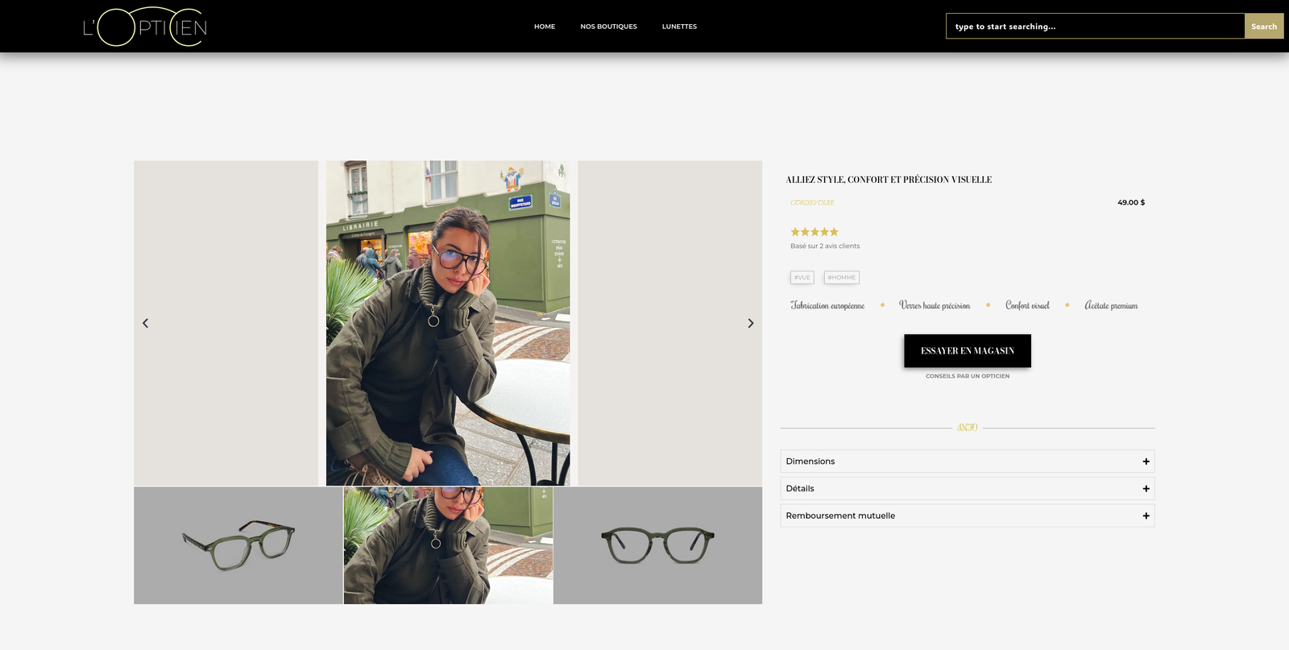The width and height of the screenshot is (1289, 650).
Task: Select the angled glasses thumbnail
Action: click(238, 545)
